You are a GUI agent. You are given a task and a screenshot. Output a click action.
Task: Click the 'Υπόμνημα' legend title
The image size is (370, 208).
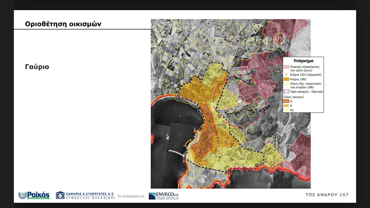303,60
